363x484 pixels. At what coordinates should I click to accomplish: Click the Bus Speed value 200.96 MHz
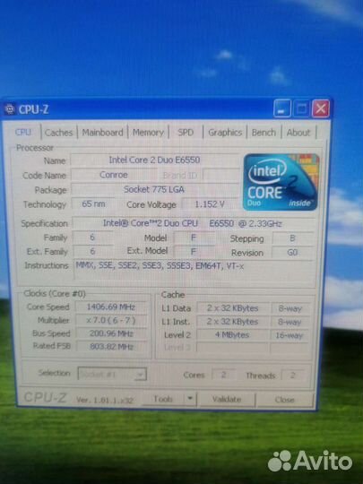[x=111, y=333]
